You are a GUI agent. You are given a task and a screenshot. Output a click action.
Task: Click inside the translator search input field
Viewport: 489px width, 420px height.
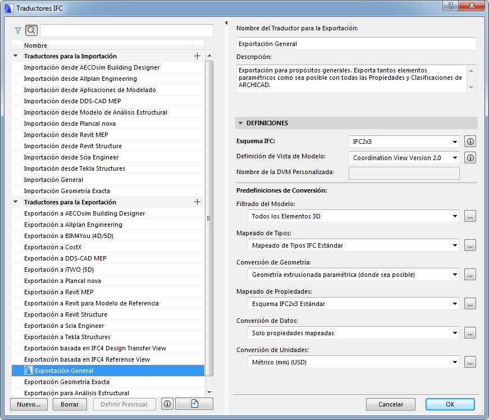coord(126,30)
